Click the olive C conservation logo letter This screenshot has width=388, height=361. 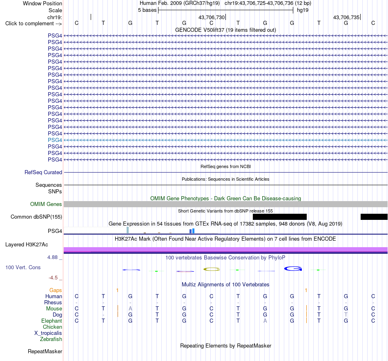(212, 269)
